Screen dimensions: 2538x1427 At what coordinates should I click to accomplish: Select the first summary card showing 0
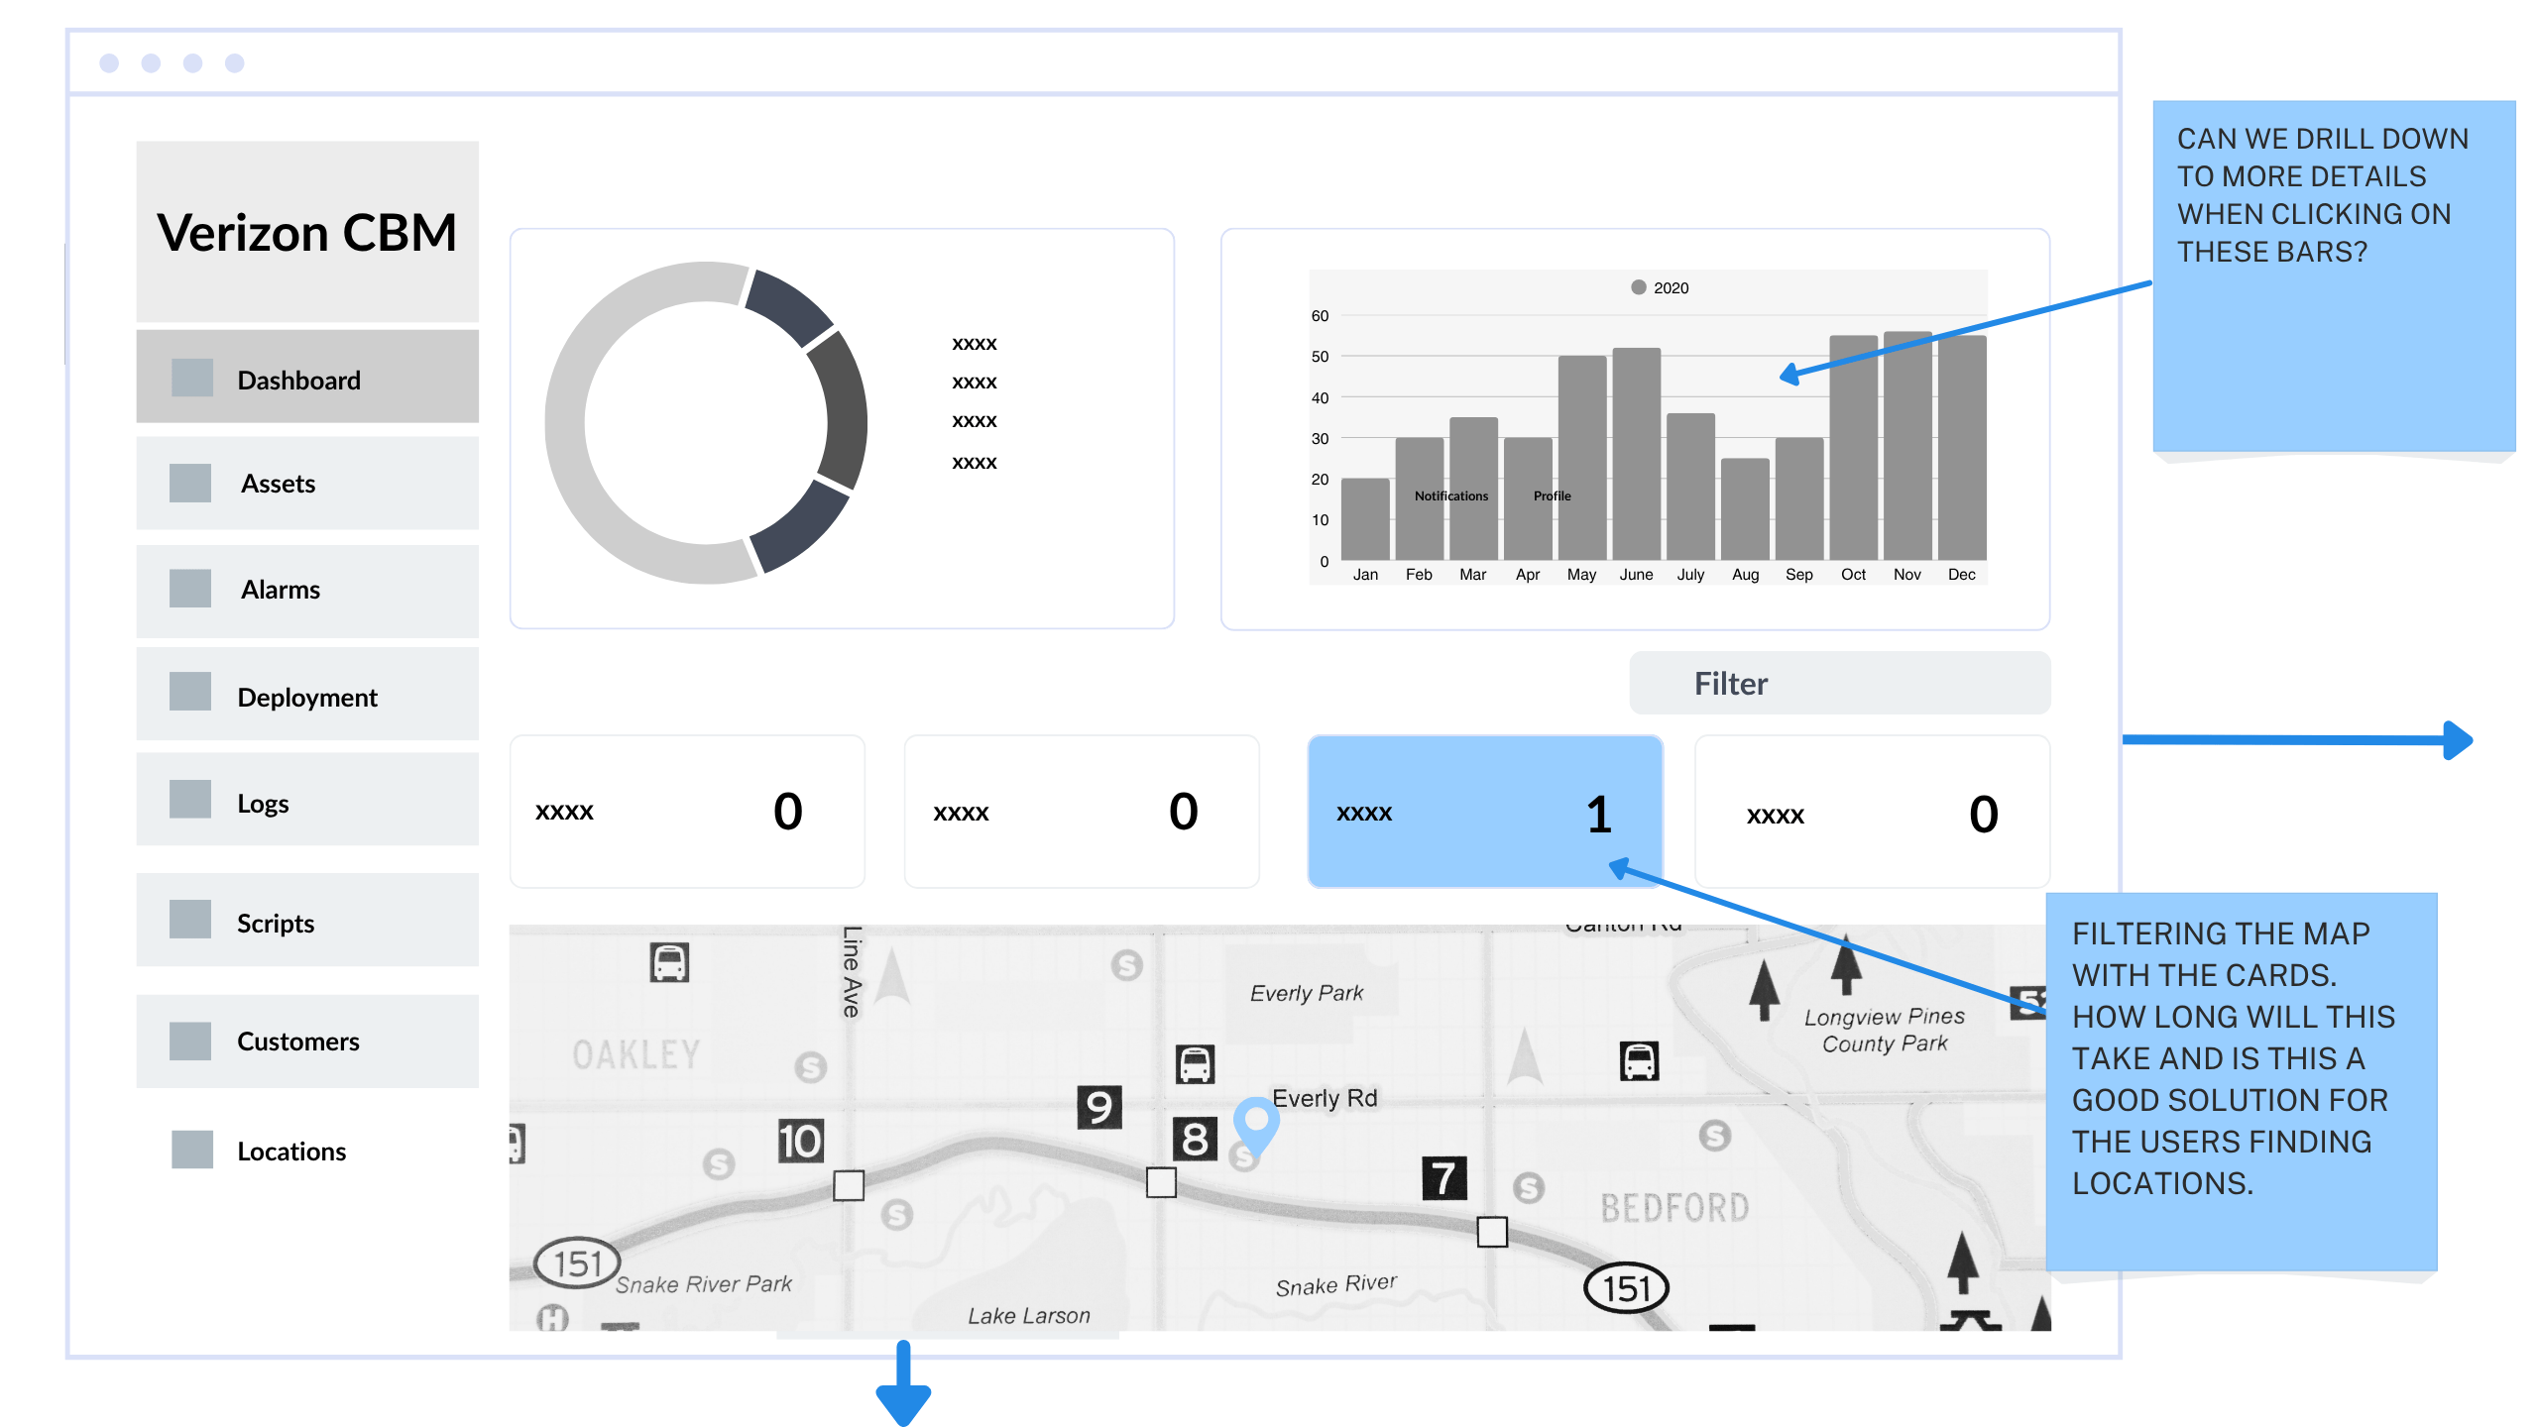click(686, 813)
